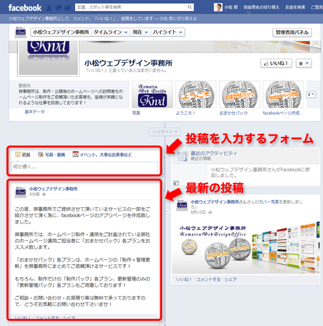Select the イベント、大事な出来事など tab
Viewport: 323px width, 326px height.
click(102, 155)
